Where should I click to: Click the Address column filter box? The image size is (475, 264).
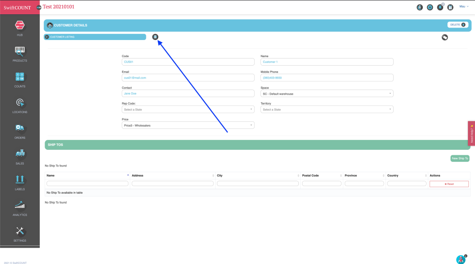(173, 184)
